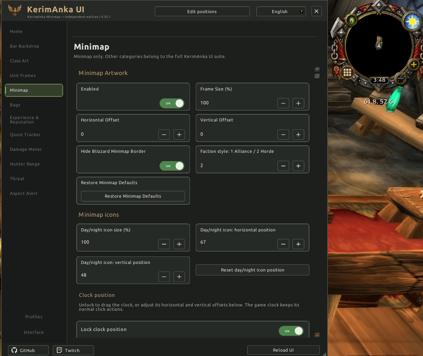Open the GitHub link icon
Viewport: 423px width, 356px height.
click(x=14, y=350)
